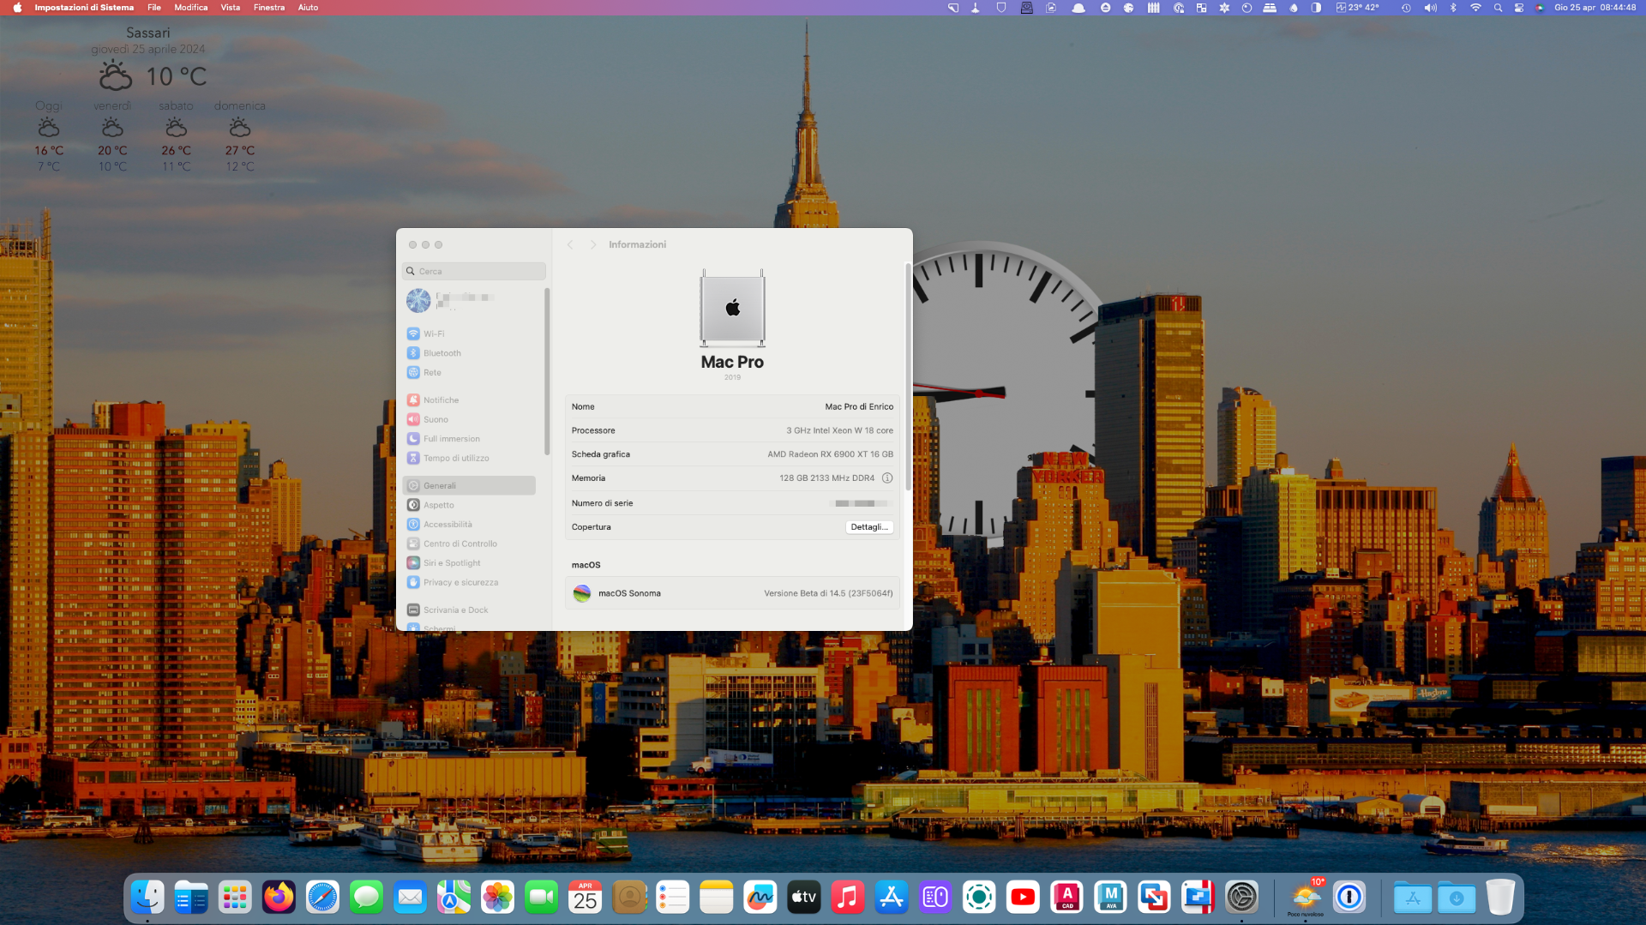
Task: Open Notifiche settings pane
Action: (441, 400)
